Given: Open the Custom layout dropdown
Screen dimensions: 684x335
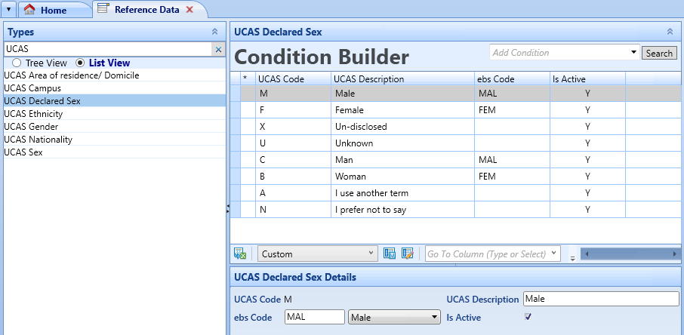Looking at the screenshot, I should click(x=318, y=254).
